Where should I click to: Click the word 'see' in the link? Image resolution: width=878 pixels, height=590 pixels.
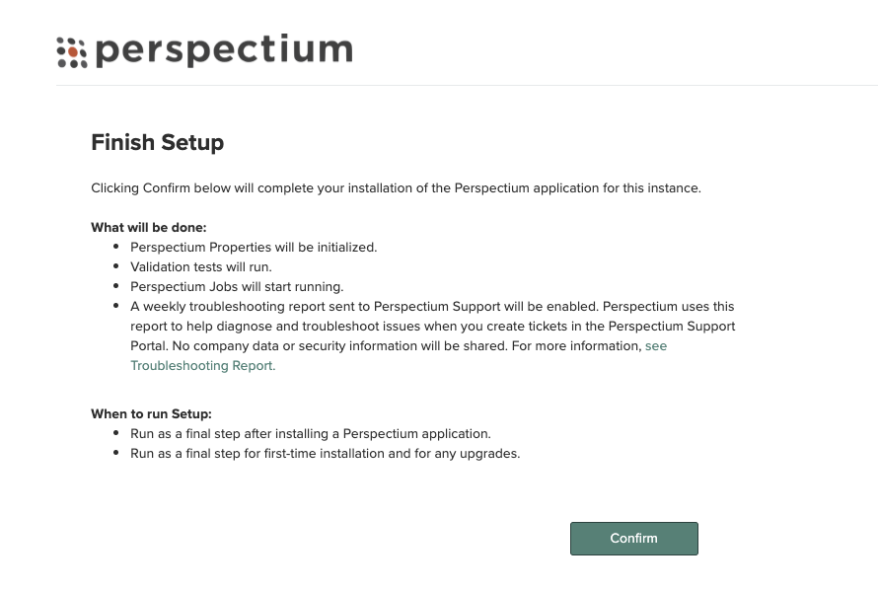coord(656,346)
